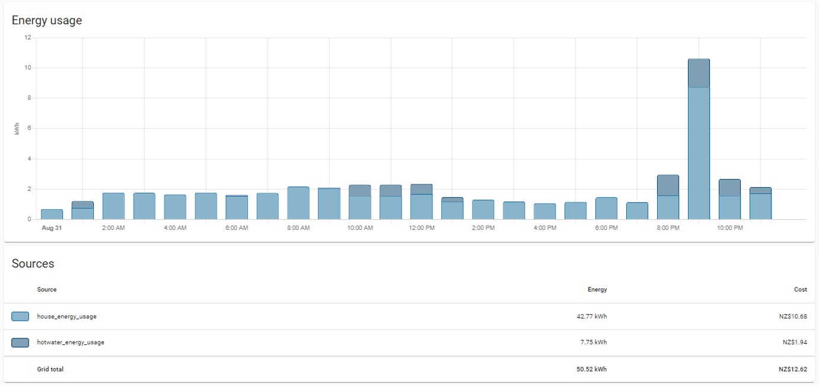Click the Energy usage card title

(47, 20)
